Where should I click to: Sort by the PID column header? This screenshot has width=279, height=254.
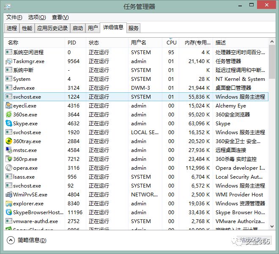click(x=75, y=43)
